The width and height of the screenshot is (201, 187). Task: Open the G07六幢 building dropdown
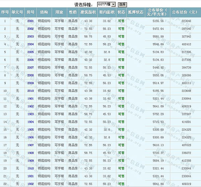point(106,4)
